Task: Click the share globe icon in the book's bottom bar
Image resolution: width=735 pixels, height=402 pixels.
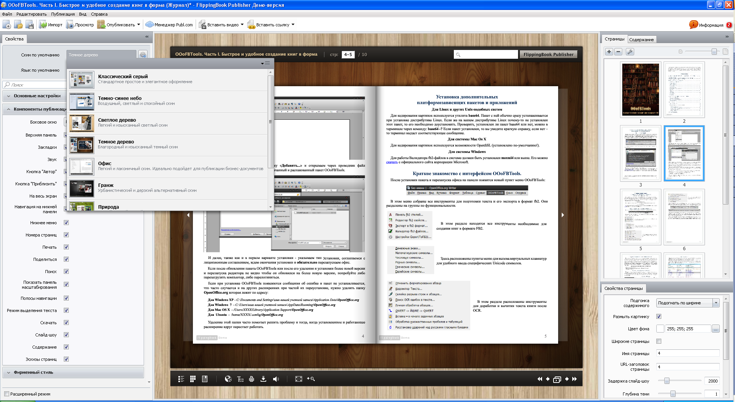Action: [228, 379]
